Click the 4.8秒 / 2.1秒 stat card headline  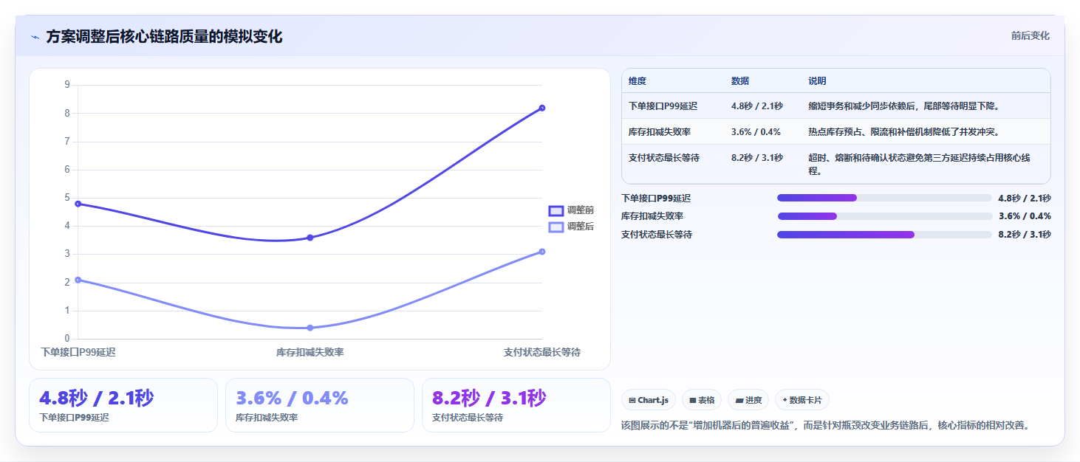pyautogui.click(x=97, y=399)
